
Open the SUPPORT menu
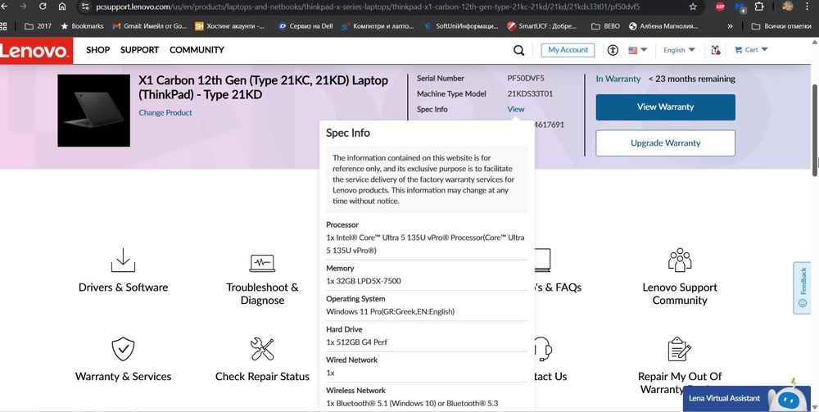[139, 50]
